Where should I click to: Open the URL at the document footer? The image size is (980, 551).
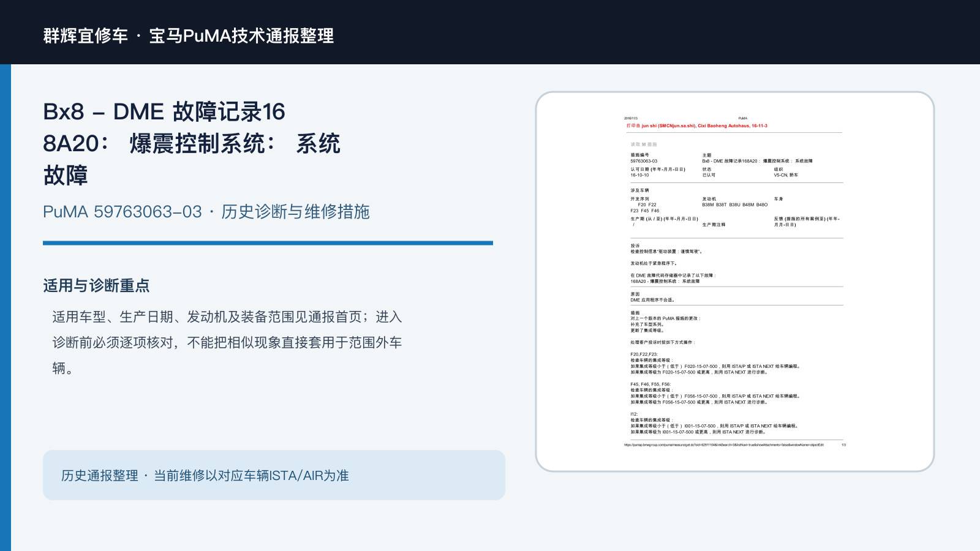click(x=723, y=445)
